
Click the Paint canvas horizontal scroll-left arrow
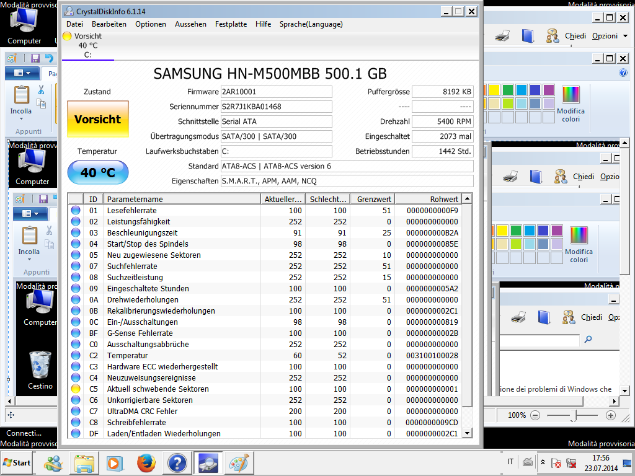(x=10, y=401)
